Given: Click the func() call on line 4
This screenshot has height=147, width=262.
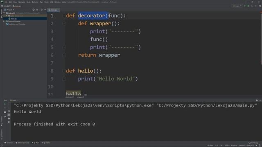Looking at the screenshot, I should point(99,39).
